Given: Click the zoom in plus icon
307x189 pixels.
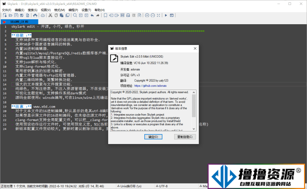Looking at the screenshot, I should pyautogui.click(x=147, y=15).
